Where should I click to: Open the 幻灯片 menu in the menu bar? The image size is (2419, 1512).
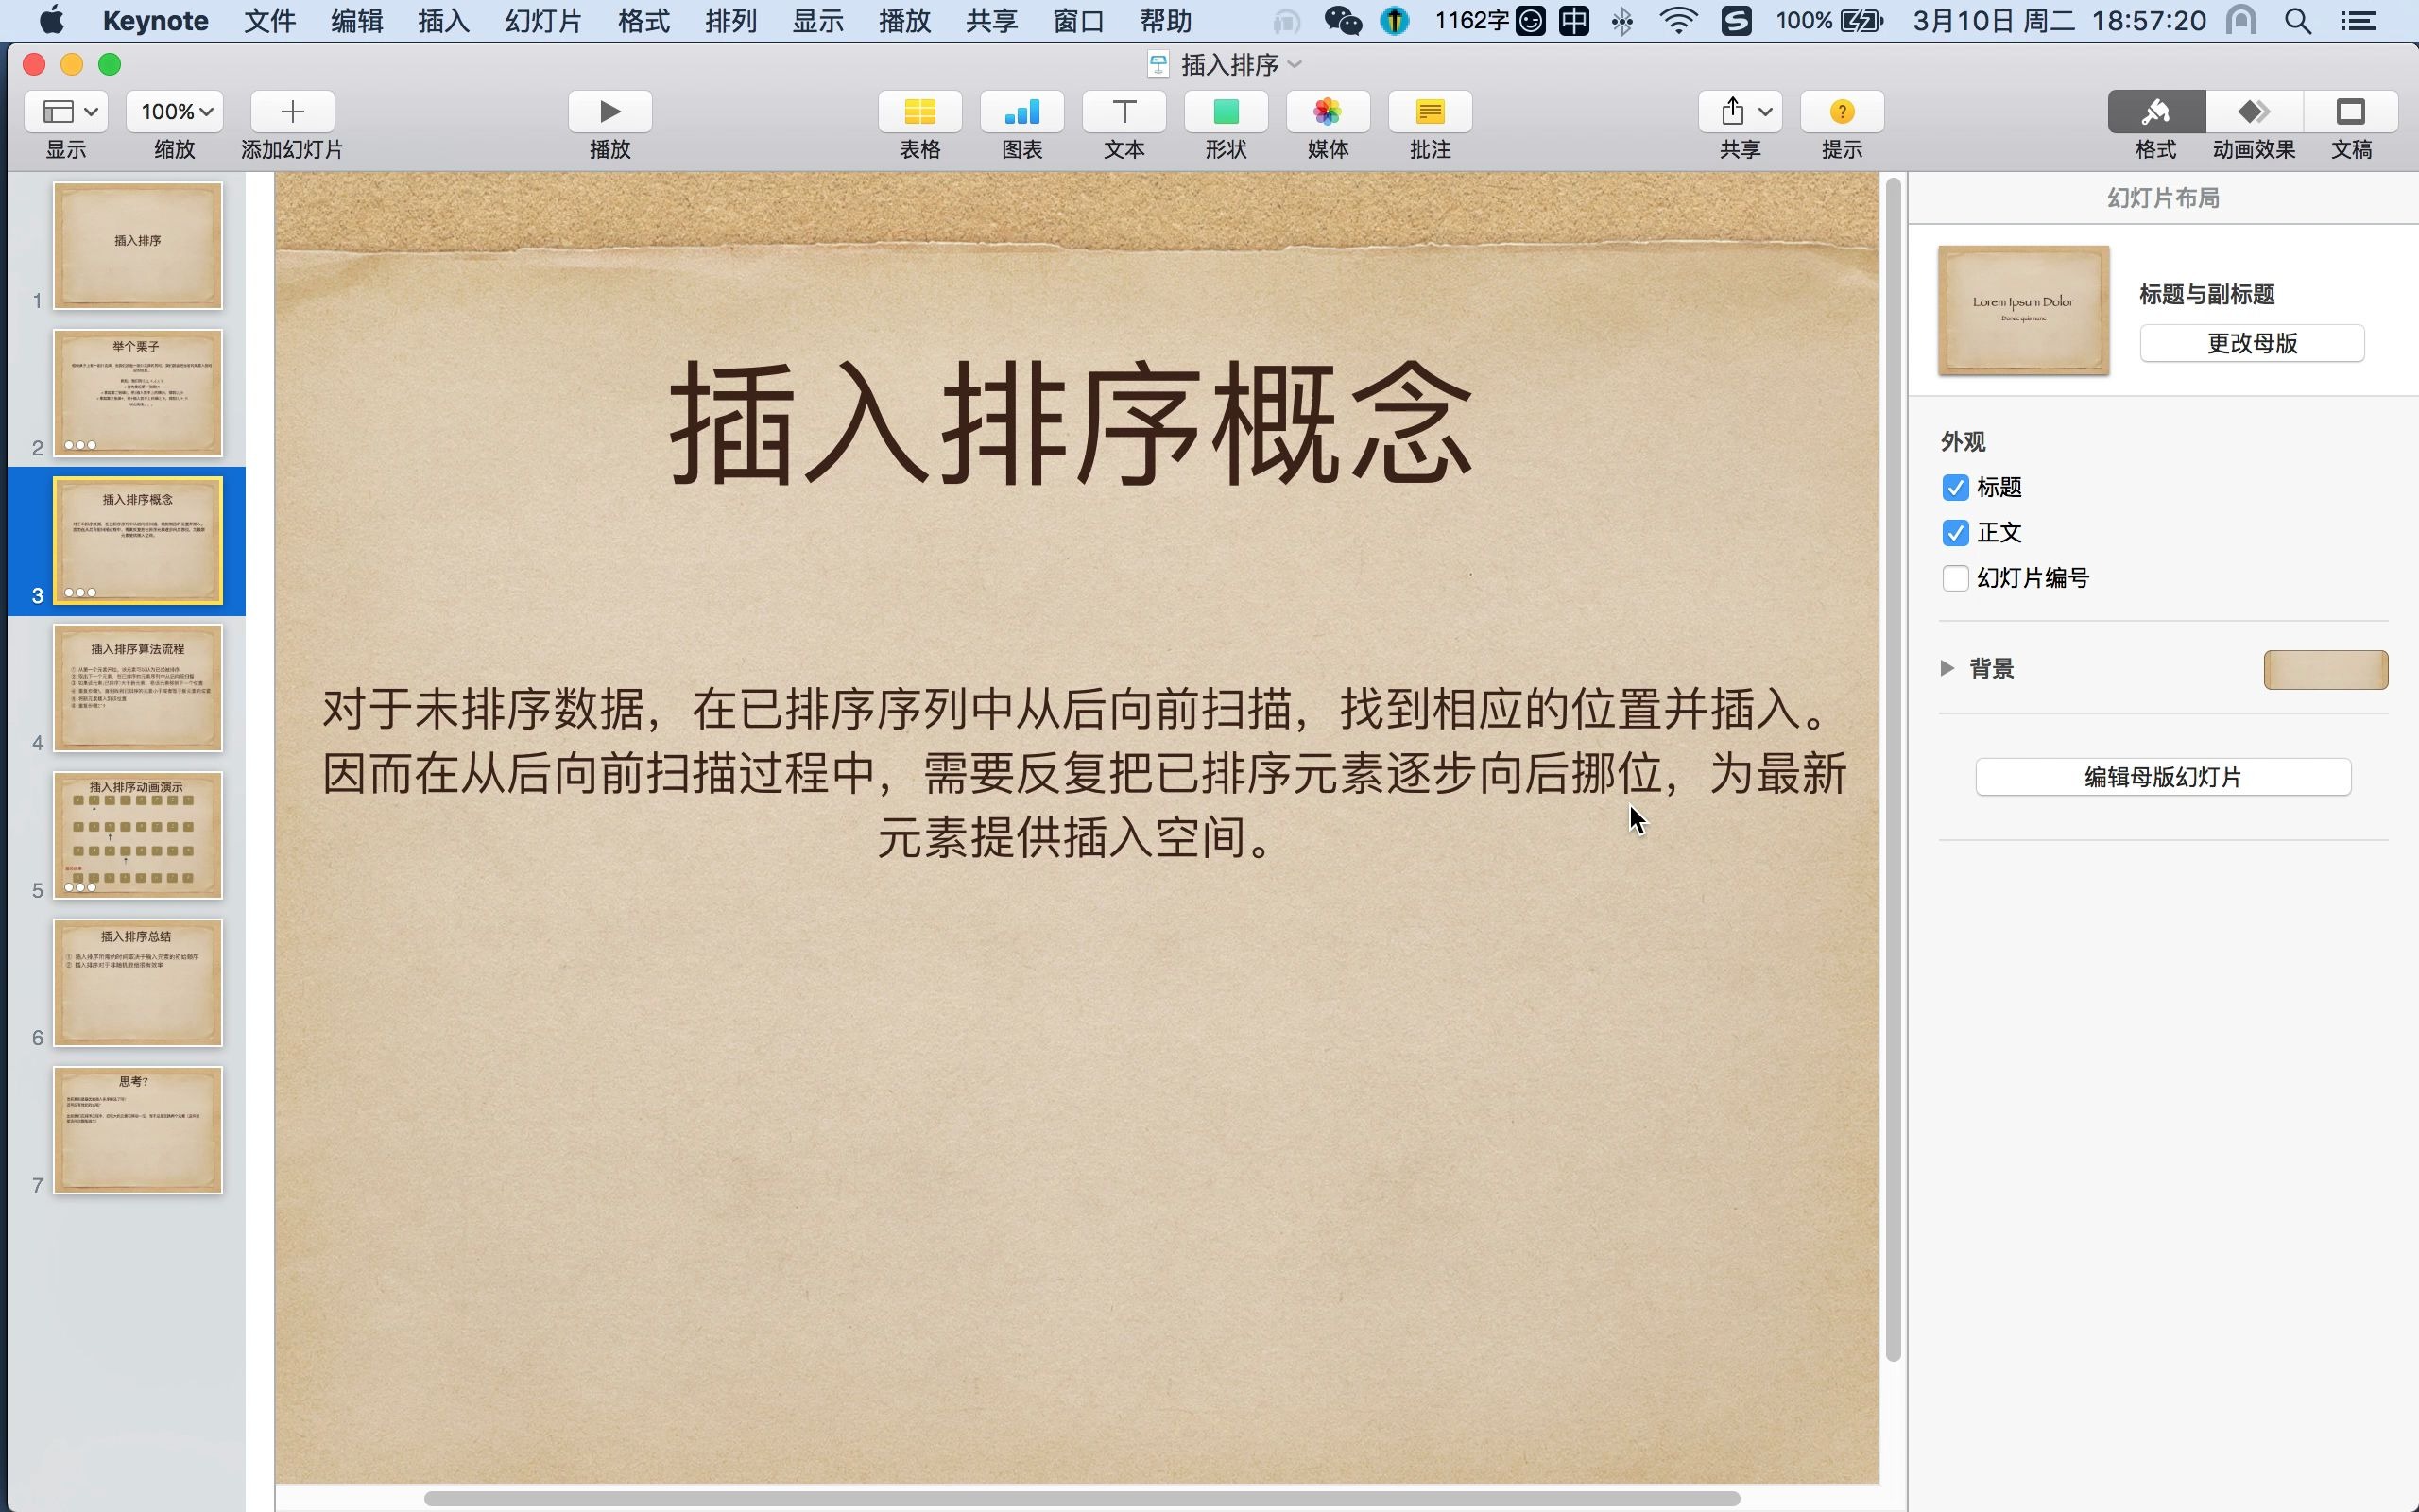[540, 20]
